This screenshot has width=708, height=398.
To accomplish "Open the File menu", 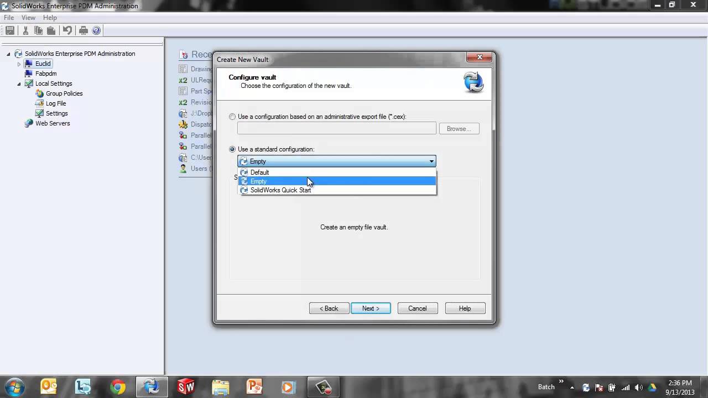I will click(9, 18).
